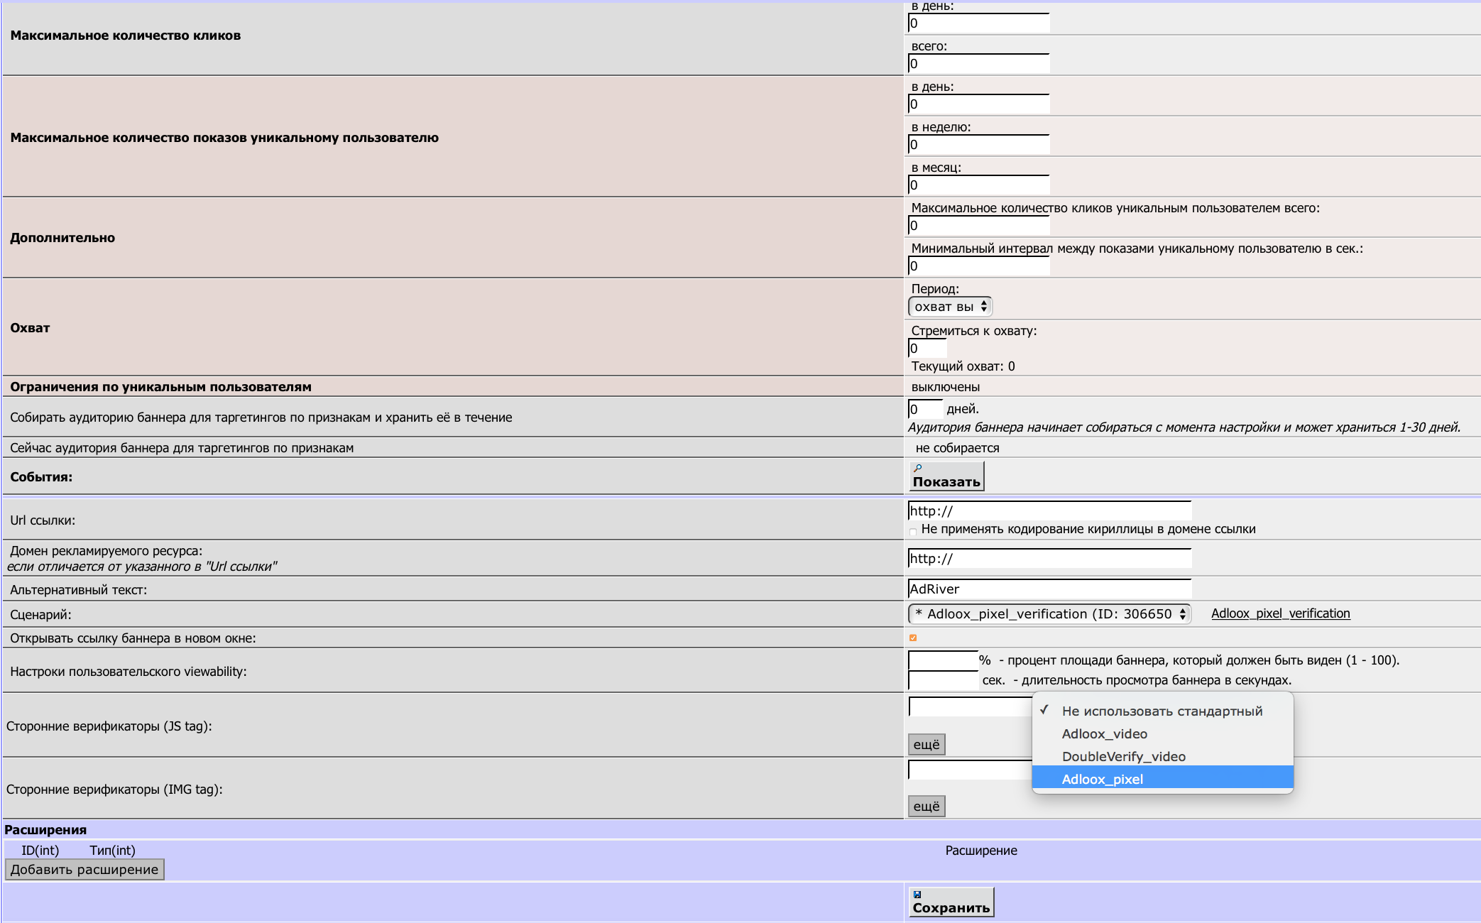1481x923 pixels.
Task: Open the Сценарий Adloox_pixel_verification dropdown
Action: pyautogui.click(x=1049, y=614)
